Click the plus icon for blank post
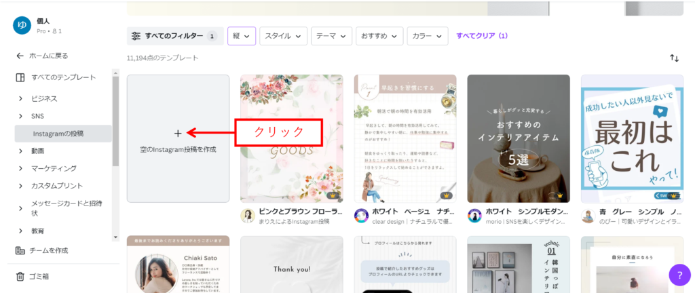 click(178, 134)
